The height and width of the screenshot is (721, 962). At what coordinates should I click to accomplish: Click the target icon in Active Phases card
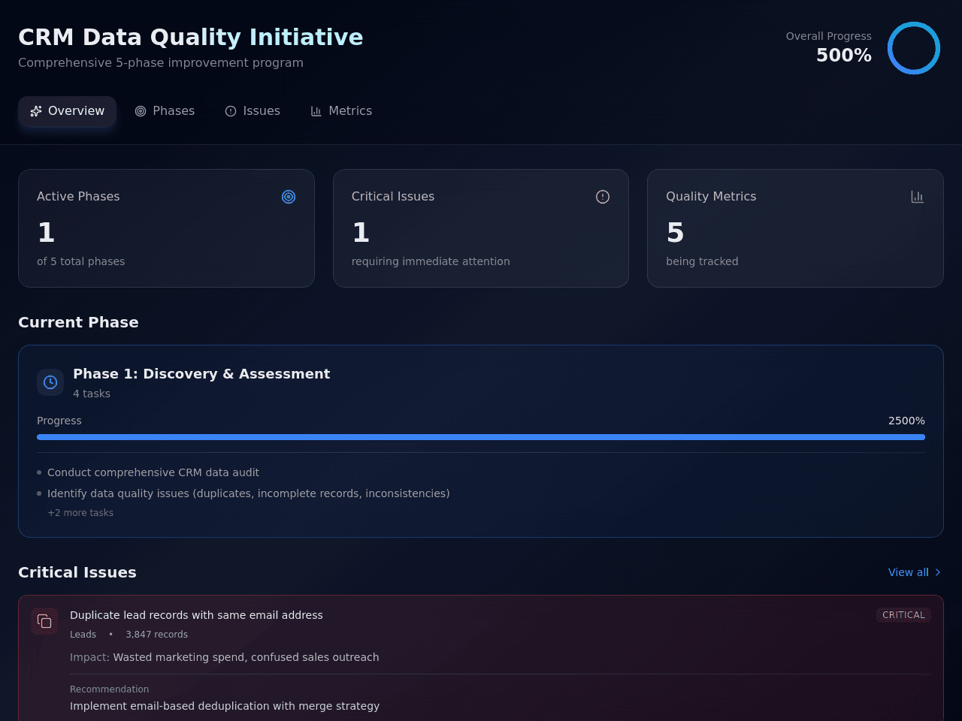coord(289,197)
